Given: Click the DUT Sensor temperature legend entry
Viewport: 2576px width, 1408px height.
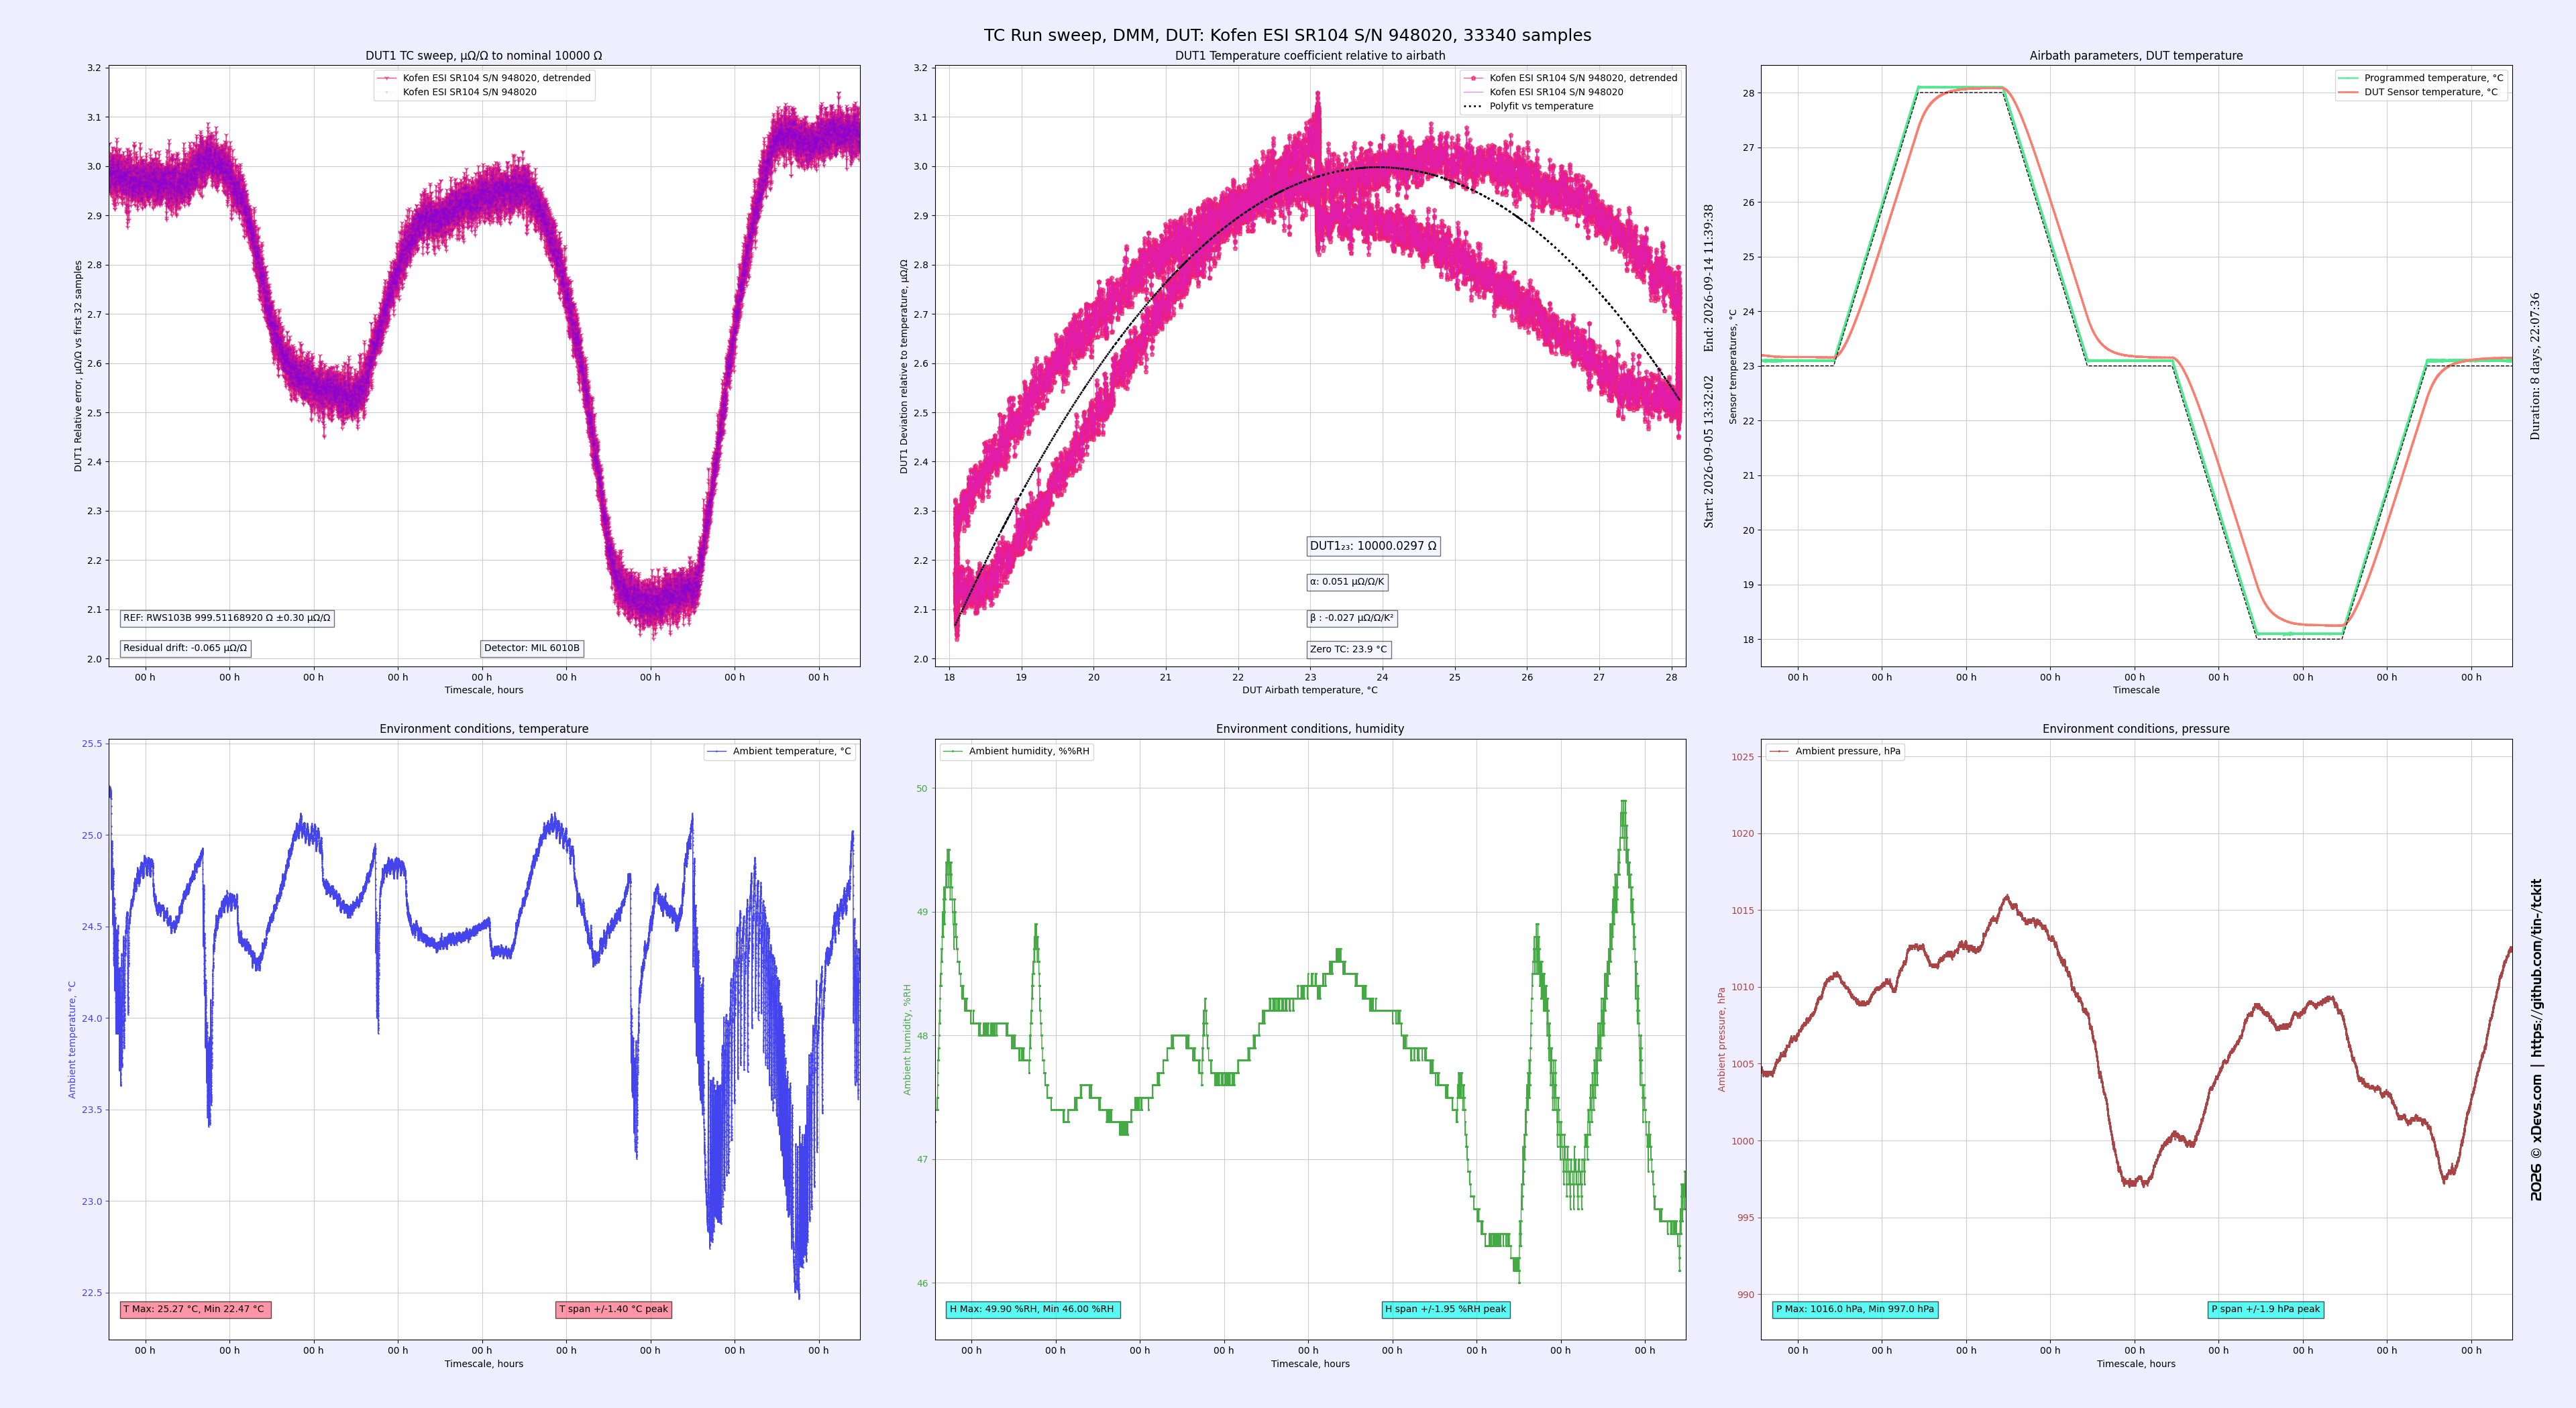Looking at the screenshot, I should 2417,92.
